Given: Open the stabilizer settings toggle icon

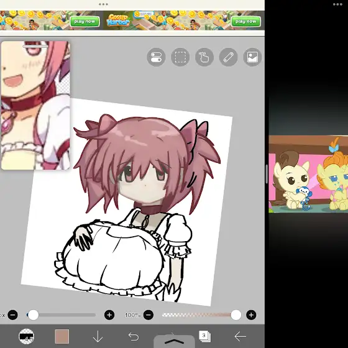Looking at the screenshot, I should 156,57.
